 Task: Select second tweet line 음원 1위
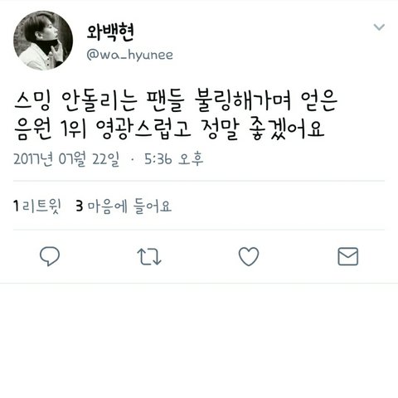tap(169, 129)
